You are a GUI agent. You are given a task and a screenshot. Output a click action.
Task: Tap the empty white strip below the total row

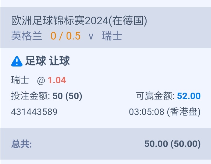[105, 162]
